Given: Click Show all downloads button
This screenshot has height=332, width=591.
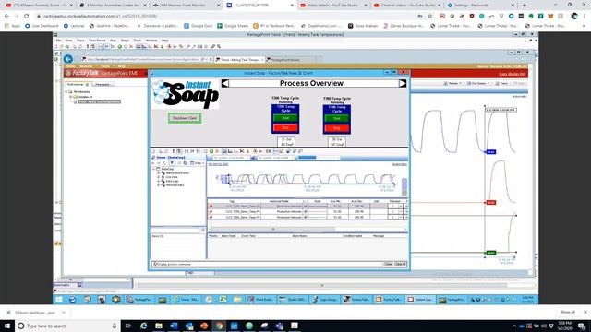Looking at the screenshot, I should pos(568,312).
